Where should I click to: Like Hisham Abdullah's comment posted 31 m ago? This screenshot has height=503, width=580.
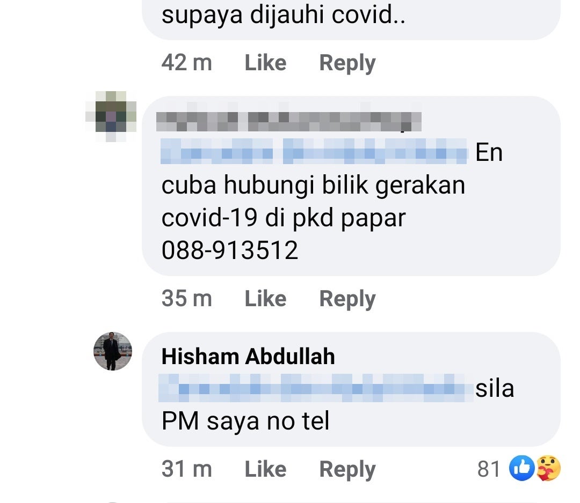click(x=266, y=469)
